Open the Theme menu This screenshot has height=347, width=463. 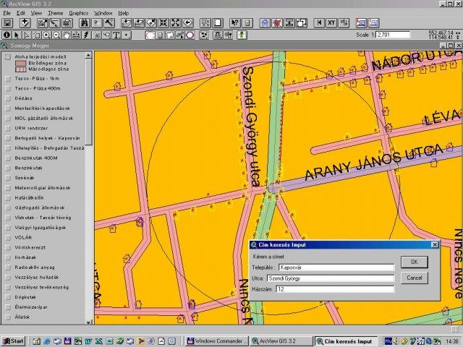click(55, 13)
